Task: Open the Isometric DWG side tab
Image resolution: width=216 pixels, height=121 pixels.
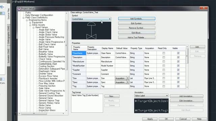Action: click(x=8, y=56)
